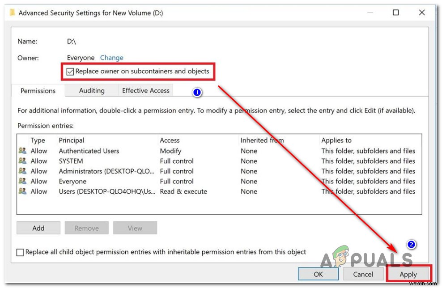This screenshot has width=442, height=288.
Task: Enable replacing all child object permission entries
Action: coord(20,252)
